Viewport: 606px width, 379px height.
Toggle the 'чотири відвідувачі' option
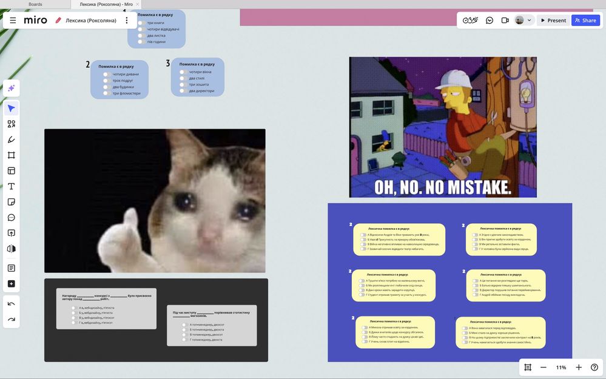click(x=141, y=29)
